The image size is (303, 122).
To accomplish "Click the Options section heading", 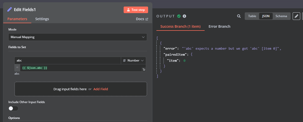I will click(14, 118).
